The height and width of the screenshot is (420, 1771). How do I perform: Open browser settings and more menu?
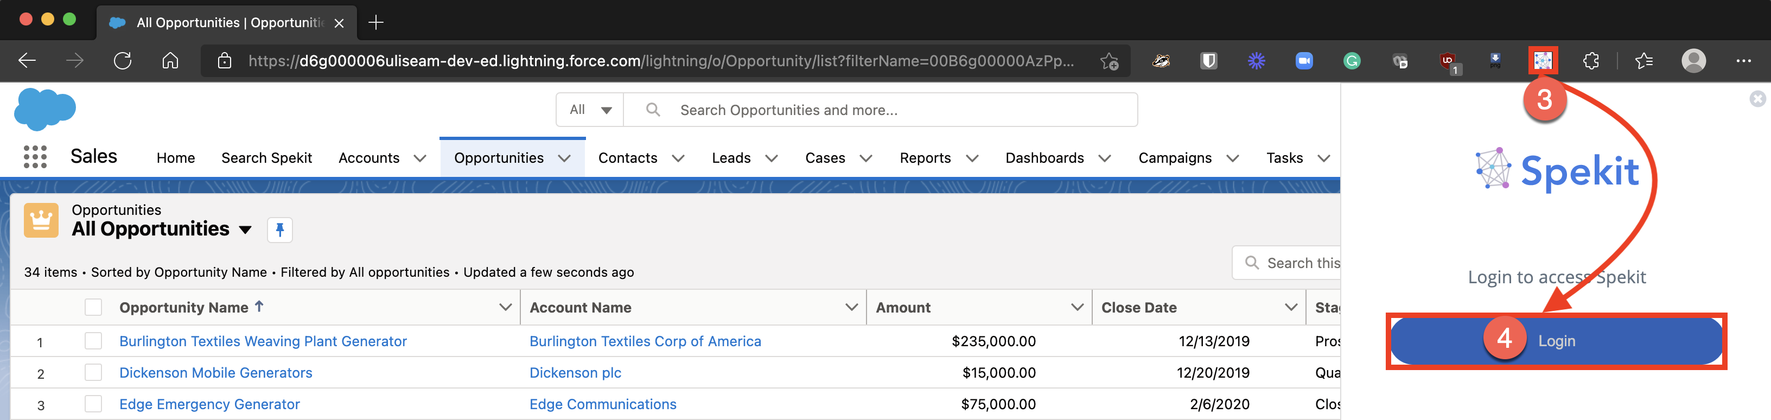click(x=1743, y=60)
